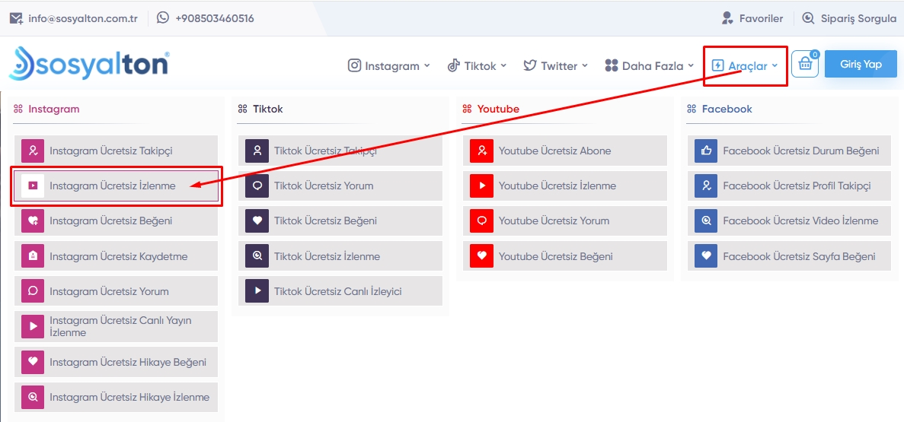Click the Instagram Ücretsiz Takipçi follower icon
904x422 pixels.
pyautogui.click(x=33, y=151)
